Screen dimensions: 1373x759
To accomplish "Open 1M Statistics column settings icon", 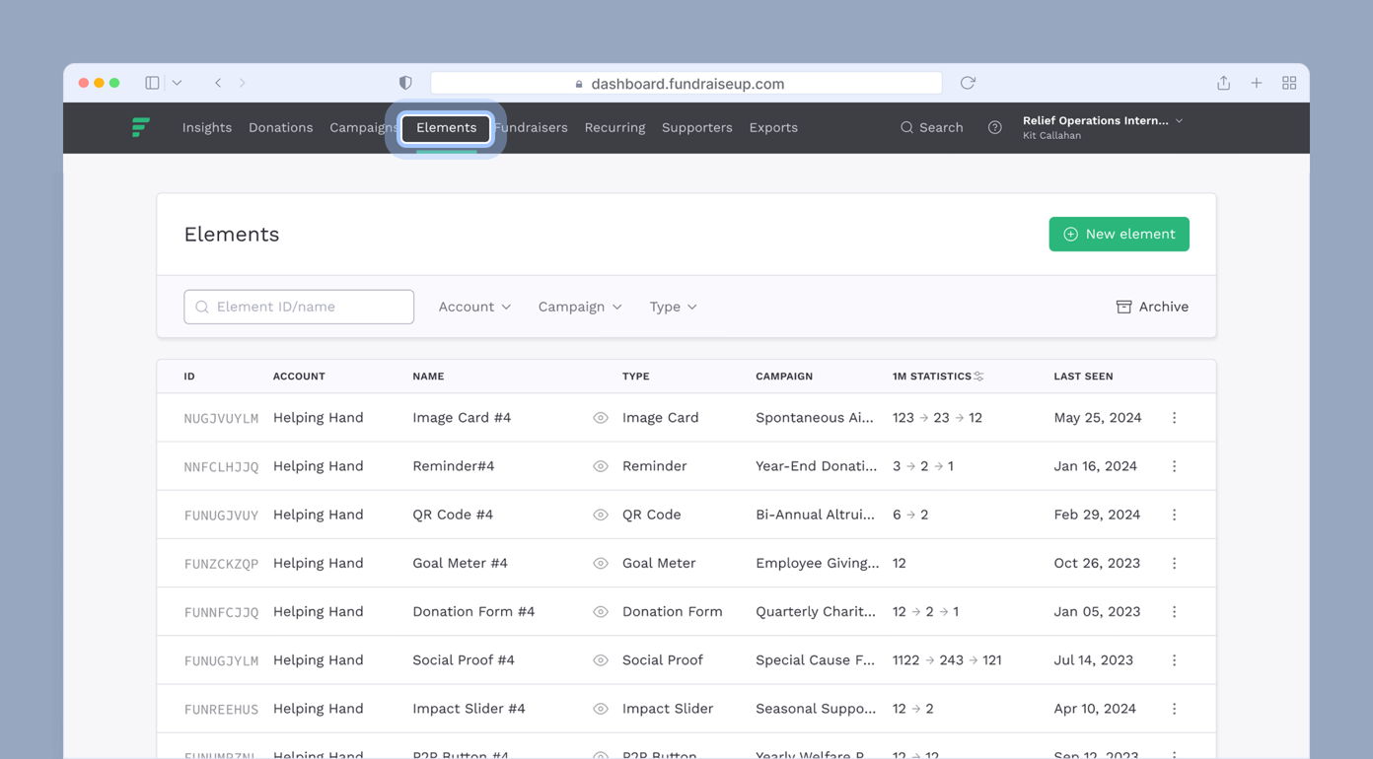I will [x=978, y=377].
